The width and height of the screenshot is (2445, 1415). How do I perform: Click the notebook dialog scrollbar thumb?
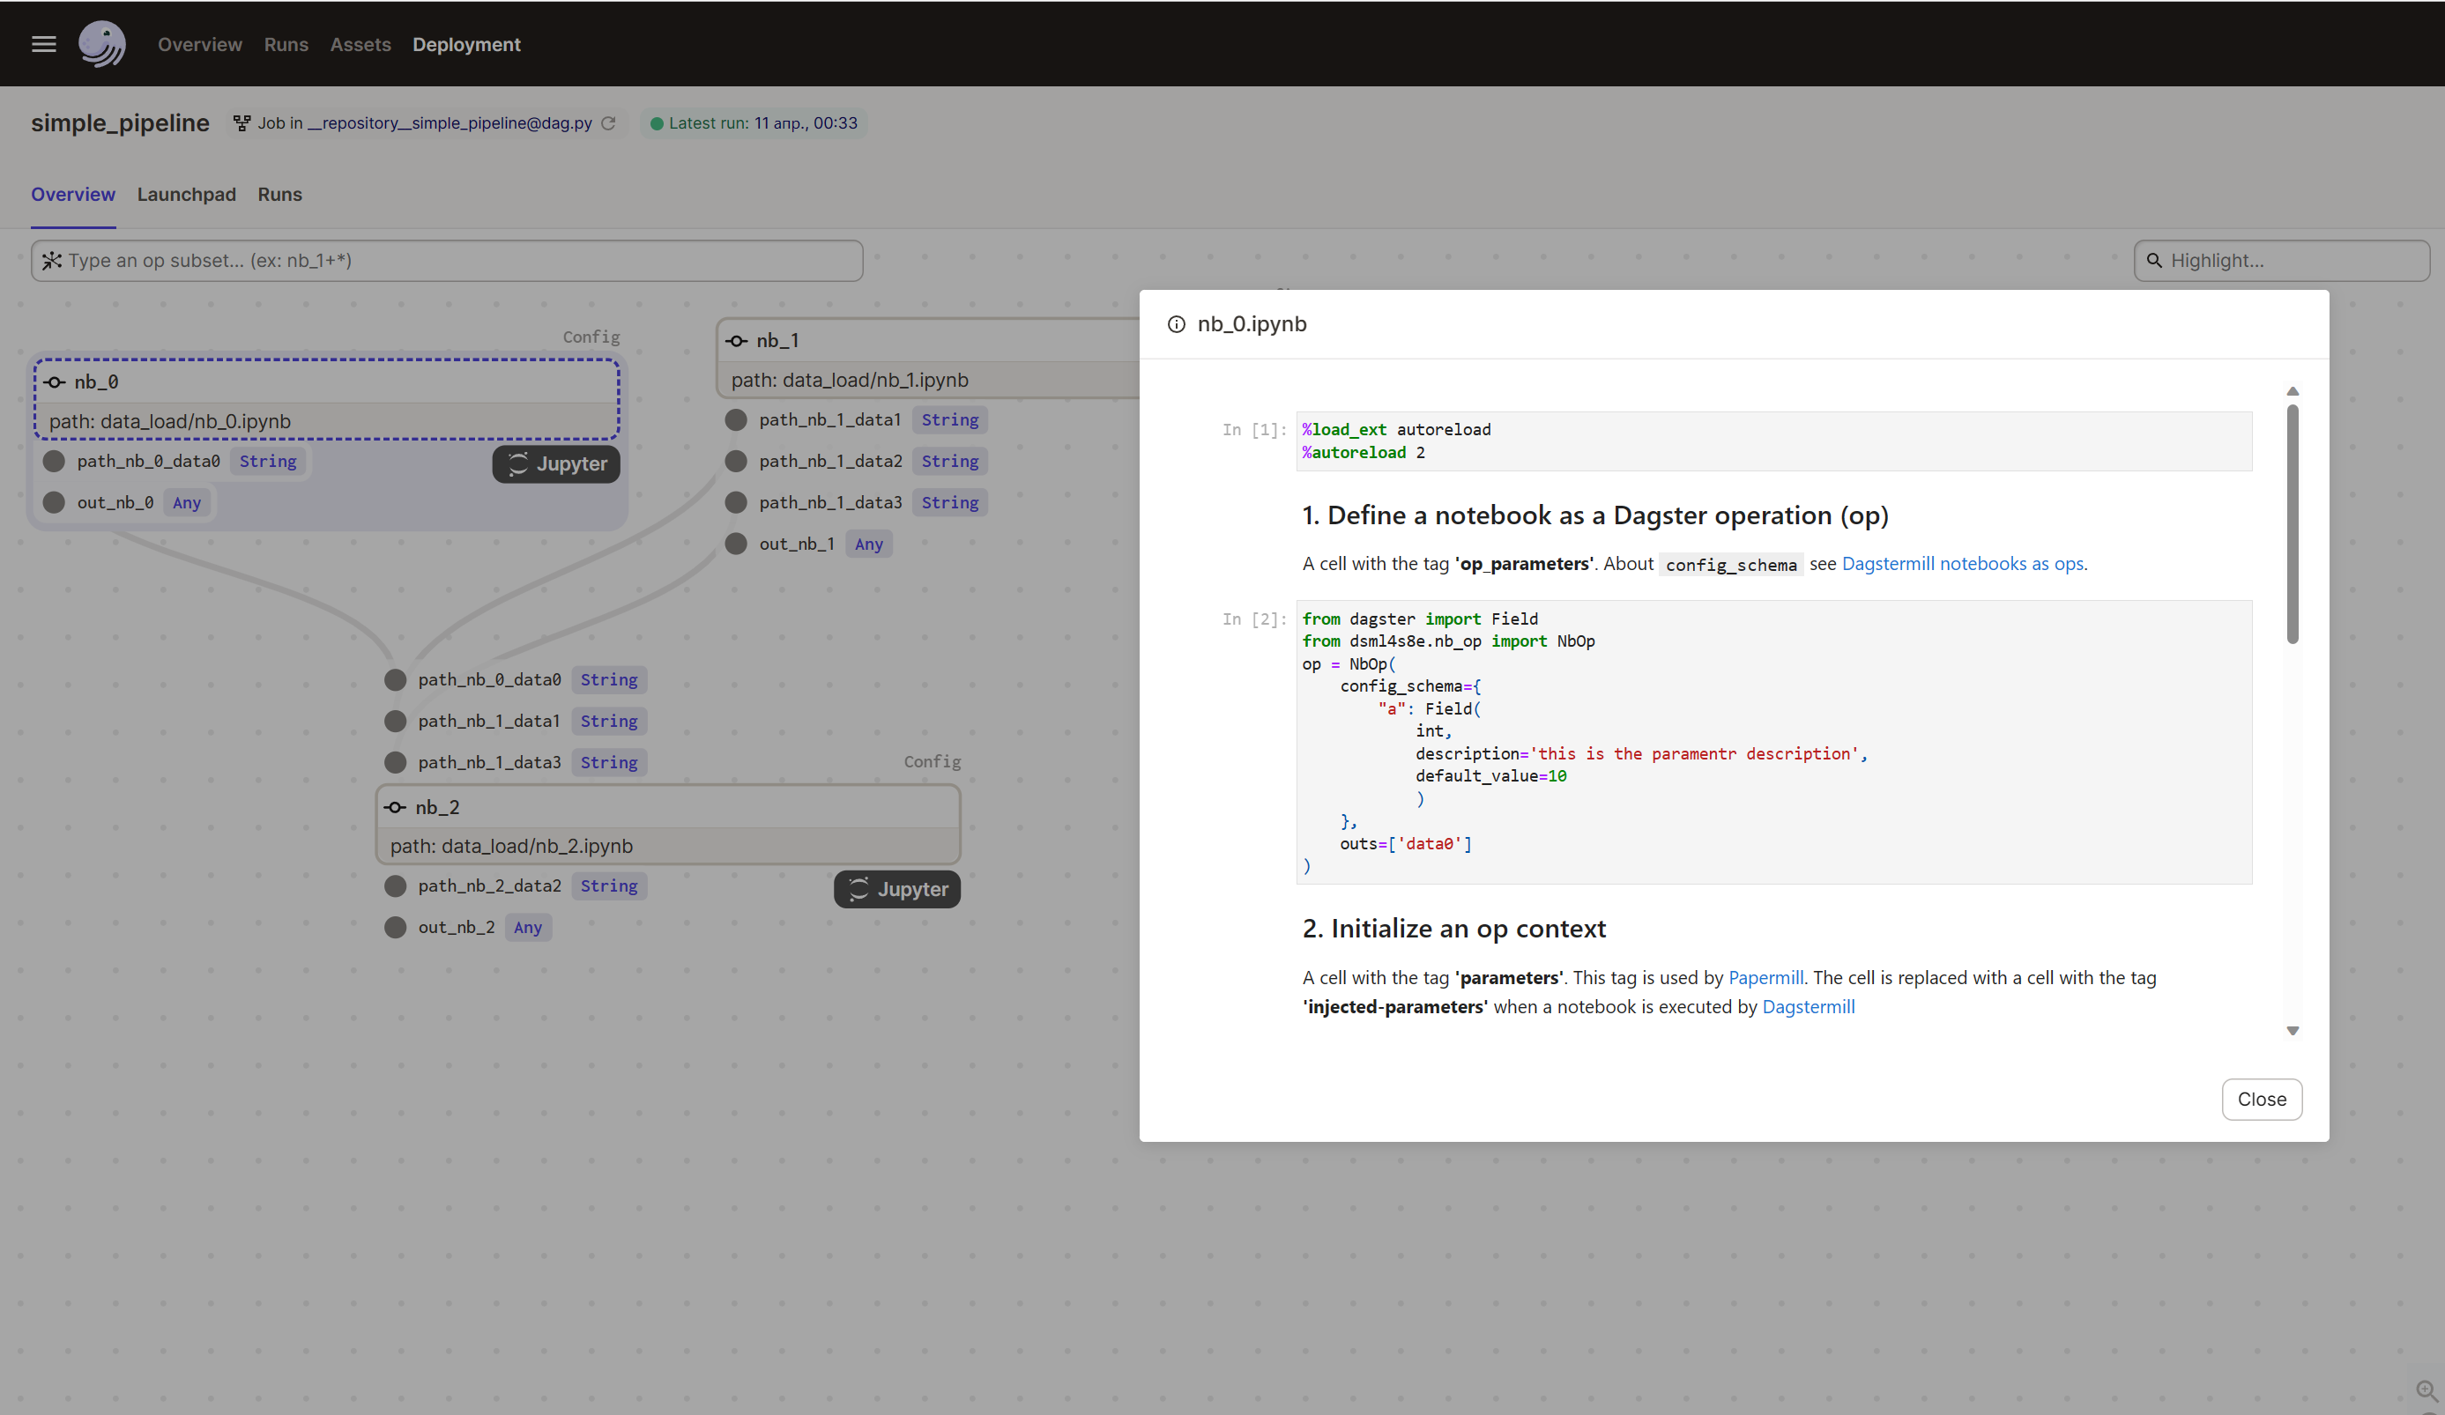(x=2293, y=523)
